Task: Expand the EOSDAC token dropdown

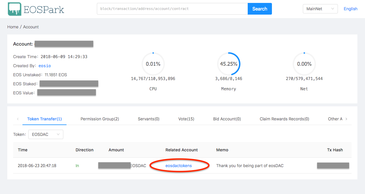Action: [46, 134]
